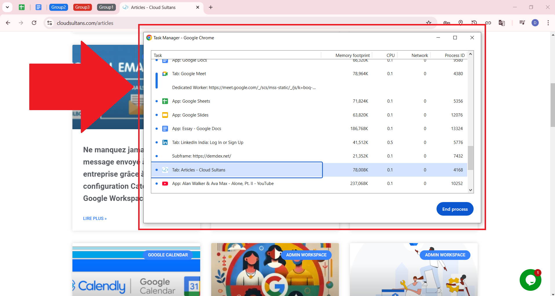Click the Google Slides task icon

[x=165, y=115]
